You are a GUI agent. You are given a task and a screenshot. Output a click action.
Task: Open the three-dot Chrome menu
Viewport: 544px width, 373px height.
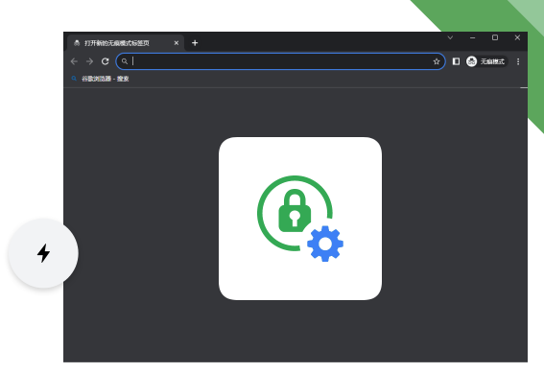(518, 61)
